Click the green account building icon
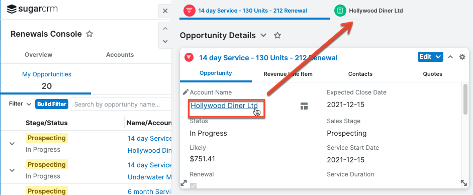 pos(340,11)
